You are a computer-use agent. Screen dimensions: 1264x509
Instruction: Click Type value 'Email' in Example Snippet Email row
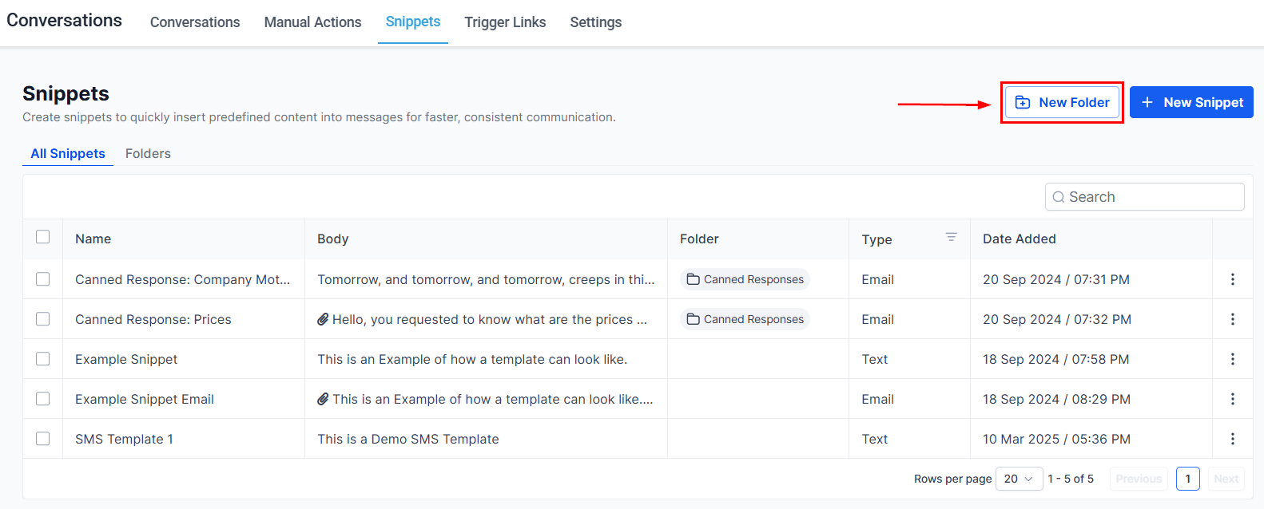(877, 399)
